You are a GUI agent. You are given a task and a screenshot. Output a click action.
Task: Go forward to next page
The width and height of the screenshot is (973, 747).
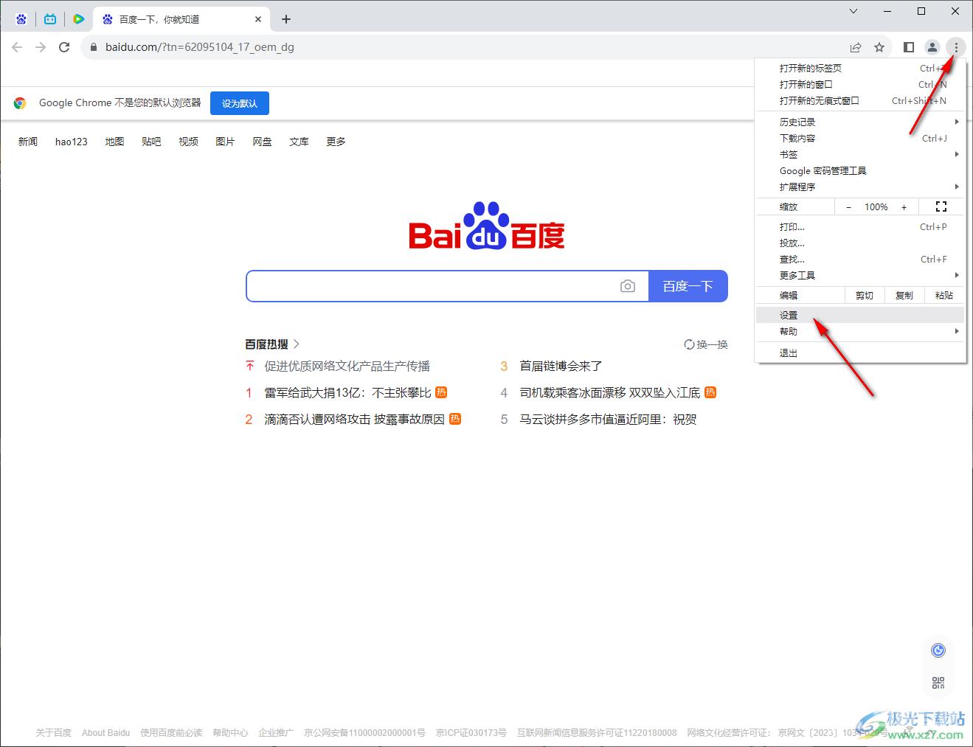41,47
